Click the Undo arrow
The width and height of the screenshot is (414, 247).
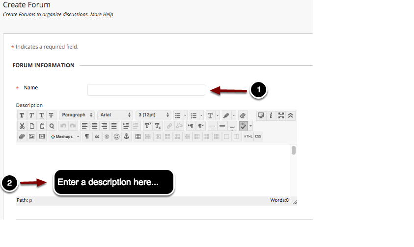coord(63,126)
